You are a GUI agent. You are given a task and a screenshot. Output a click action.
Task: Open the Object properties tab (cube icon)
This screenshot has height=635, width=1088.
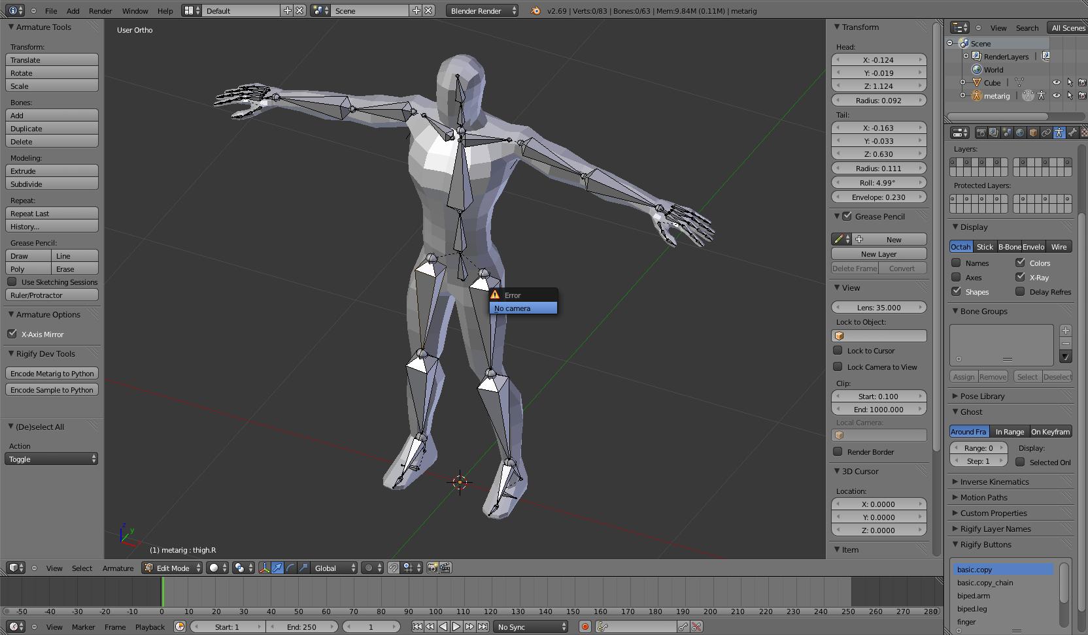(x=1034, y=133)
